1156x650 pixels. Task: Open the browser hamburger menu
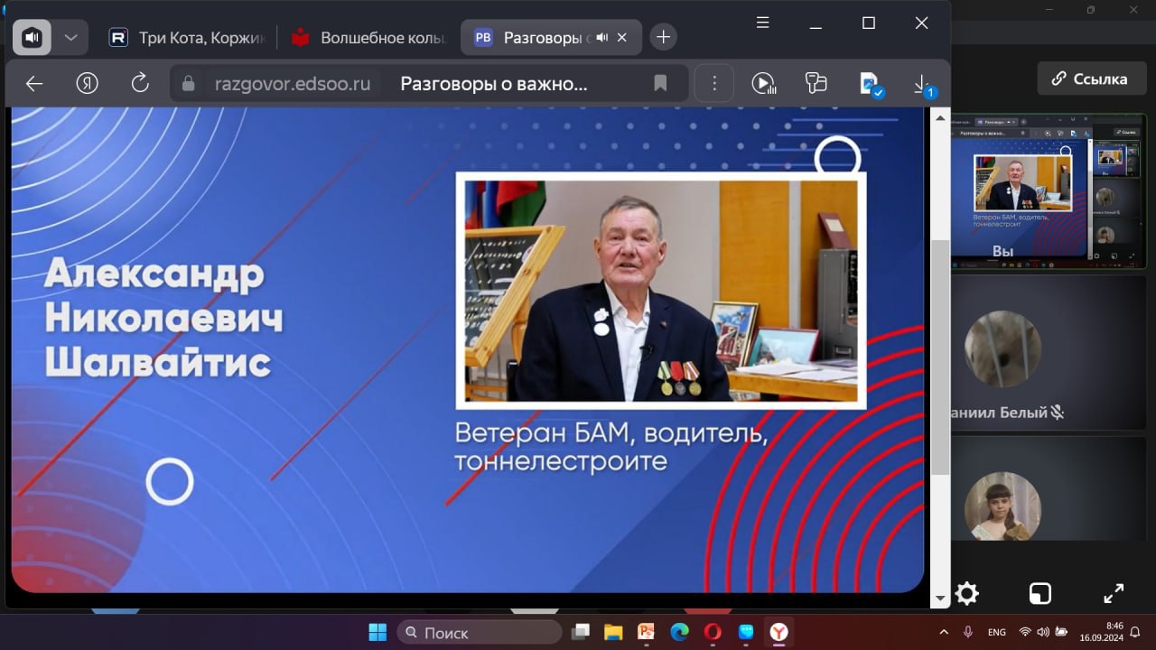point(763,23)
